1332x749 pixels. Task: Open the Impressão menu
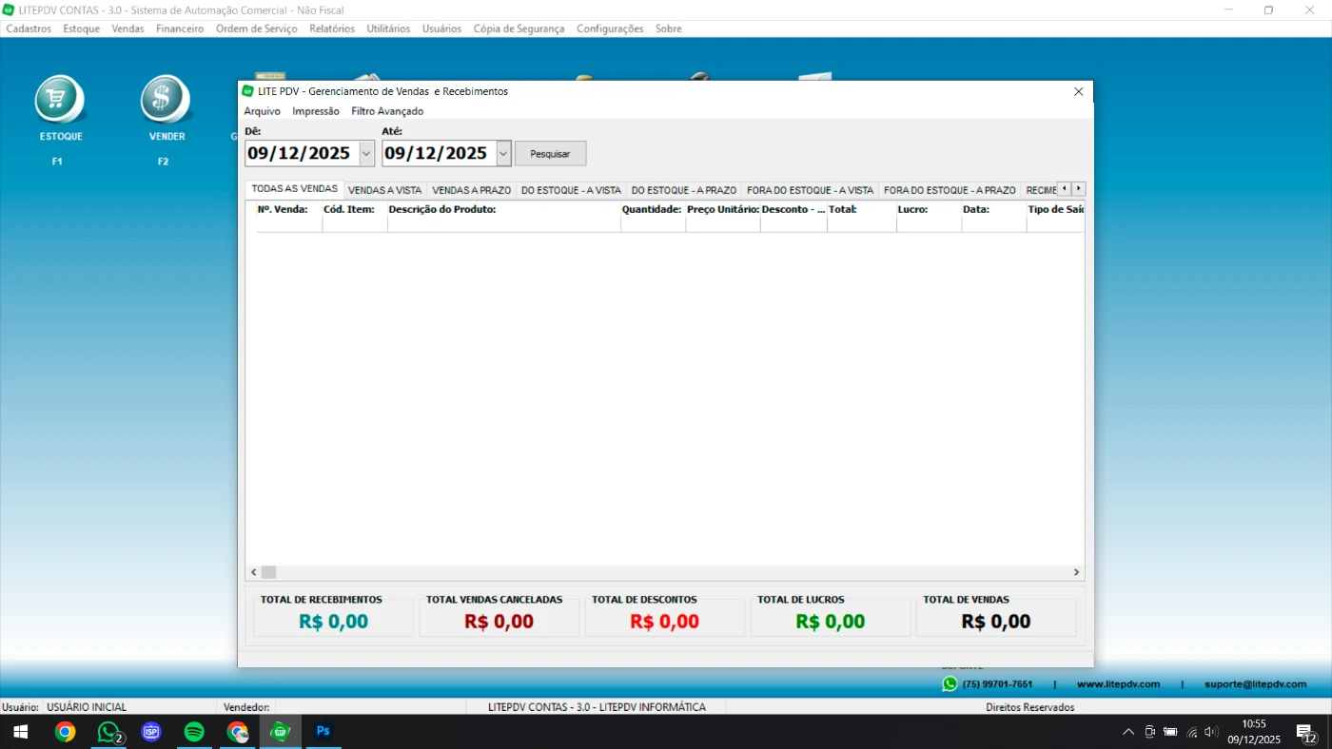pos(316,111)
